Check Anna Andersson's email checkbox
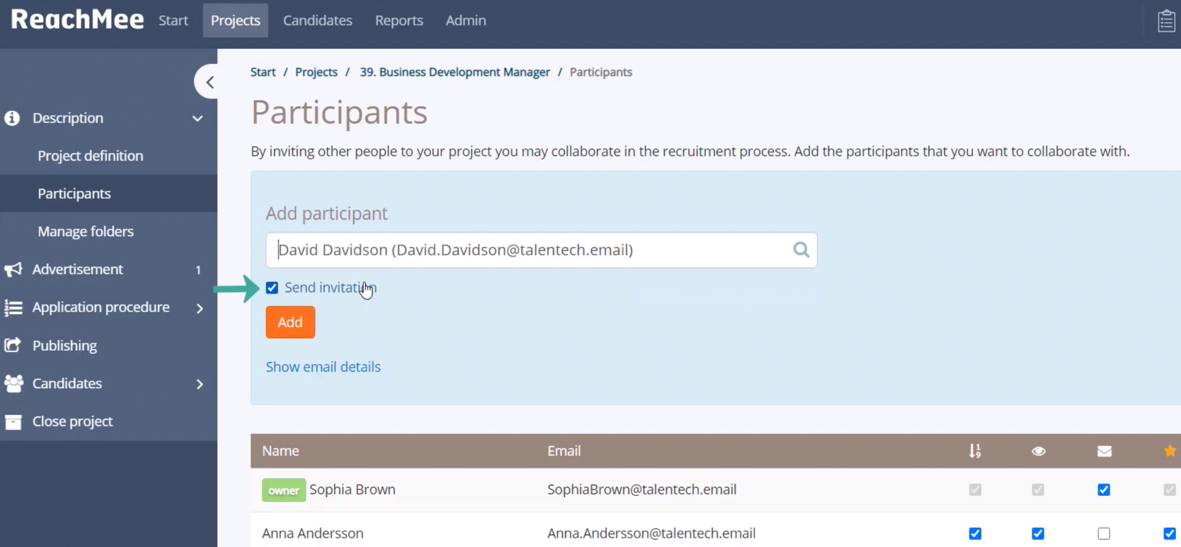This screenshot has width=1181, height=547. 1104,533
